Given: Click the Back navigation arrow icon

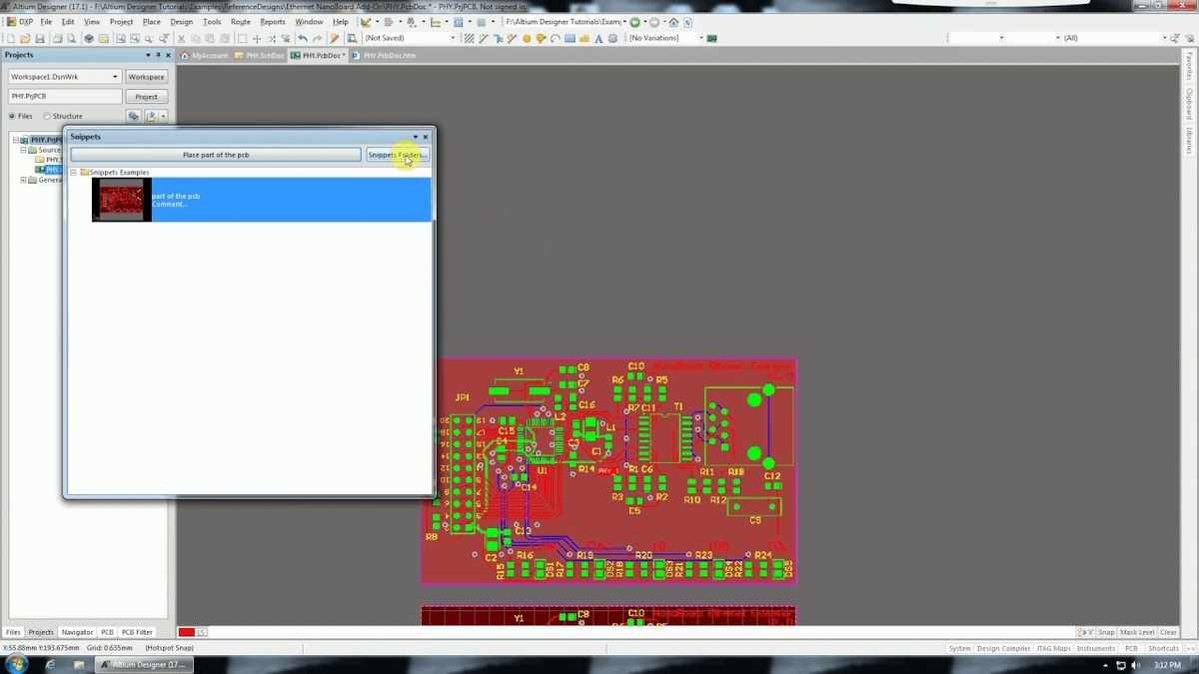Looking at the screenshot, I should (633, 22).
